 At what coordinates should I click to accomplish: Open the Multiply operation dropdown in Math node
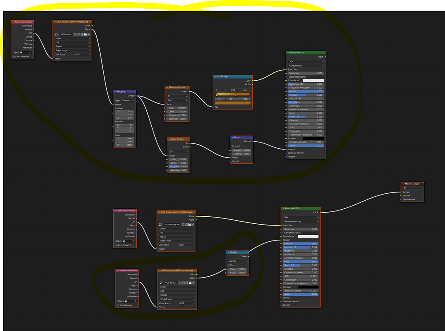click(x=238, y=261)
